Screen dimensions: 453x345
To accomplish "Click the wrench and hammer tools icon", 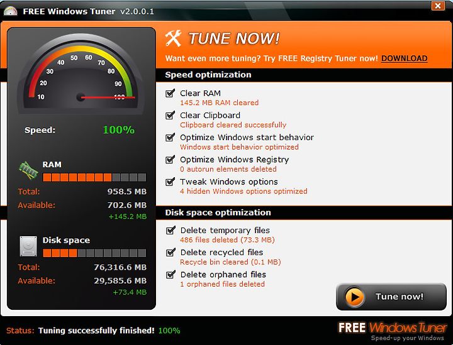I will 174,38.
